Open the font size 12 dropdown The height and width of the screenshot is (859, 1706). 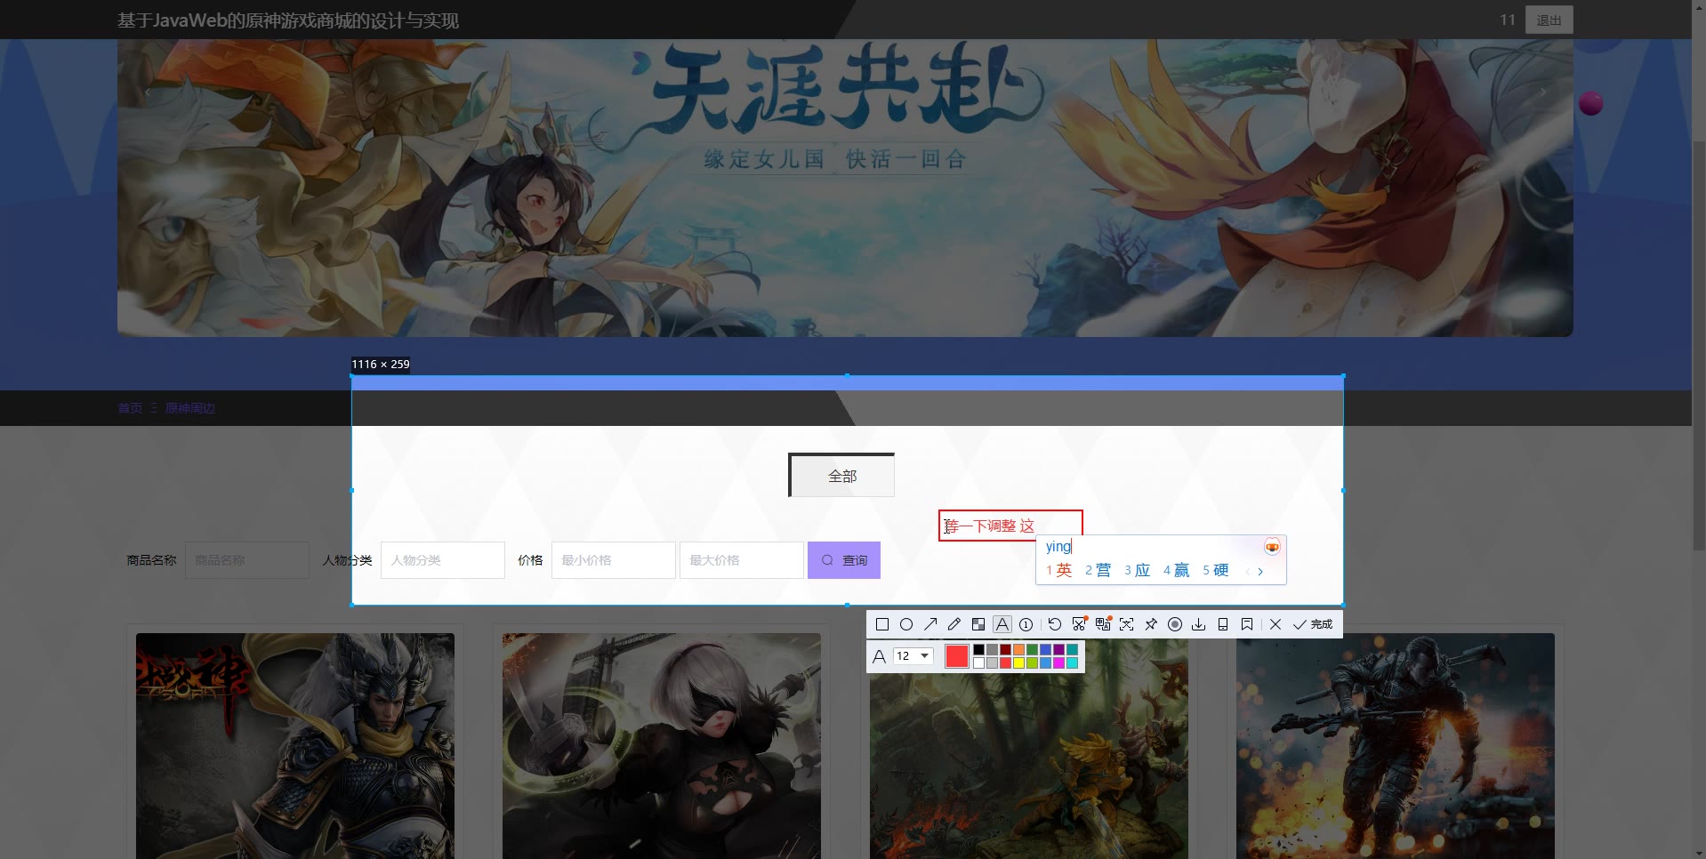[913, 656]
